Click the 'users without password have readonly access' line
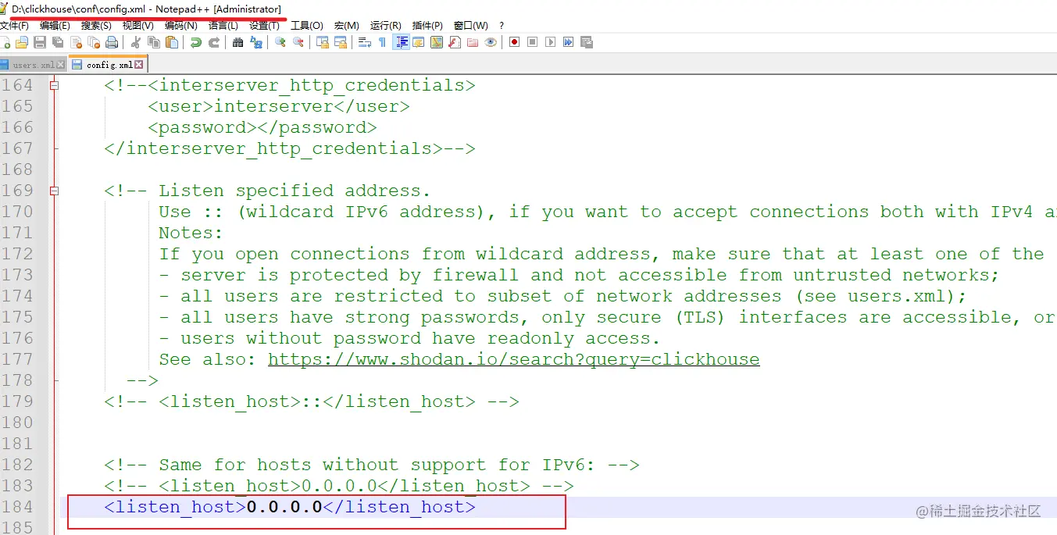1057x535 pixels. tap(409, 338)
